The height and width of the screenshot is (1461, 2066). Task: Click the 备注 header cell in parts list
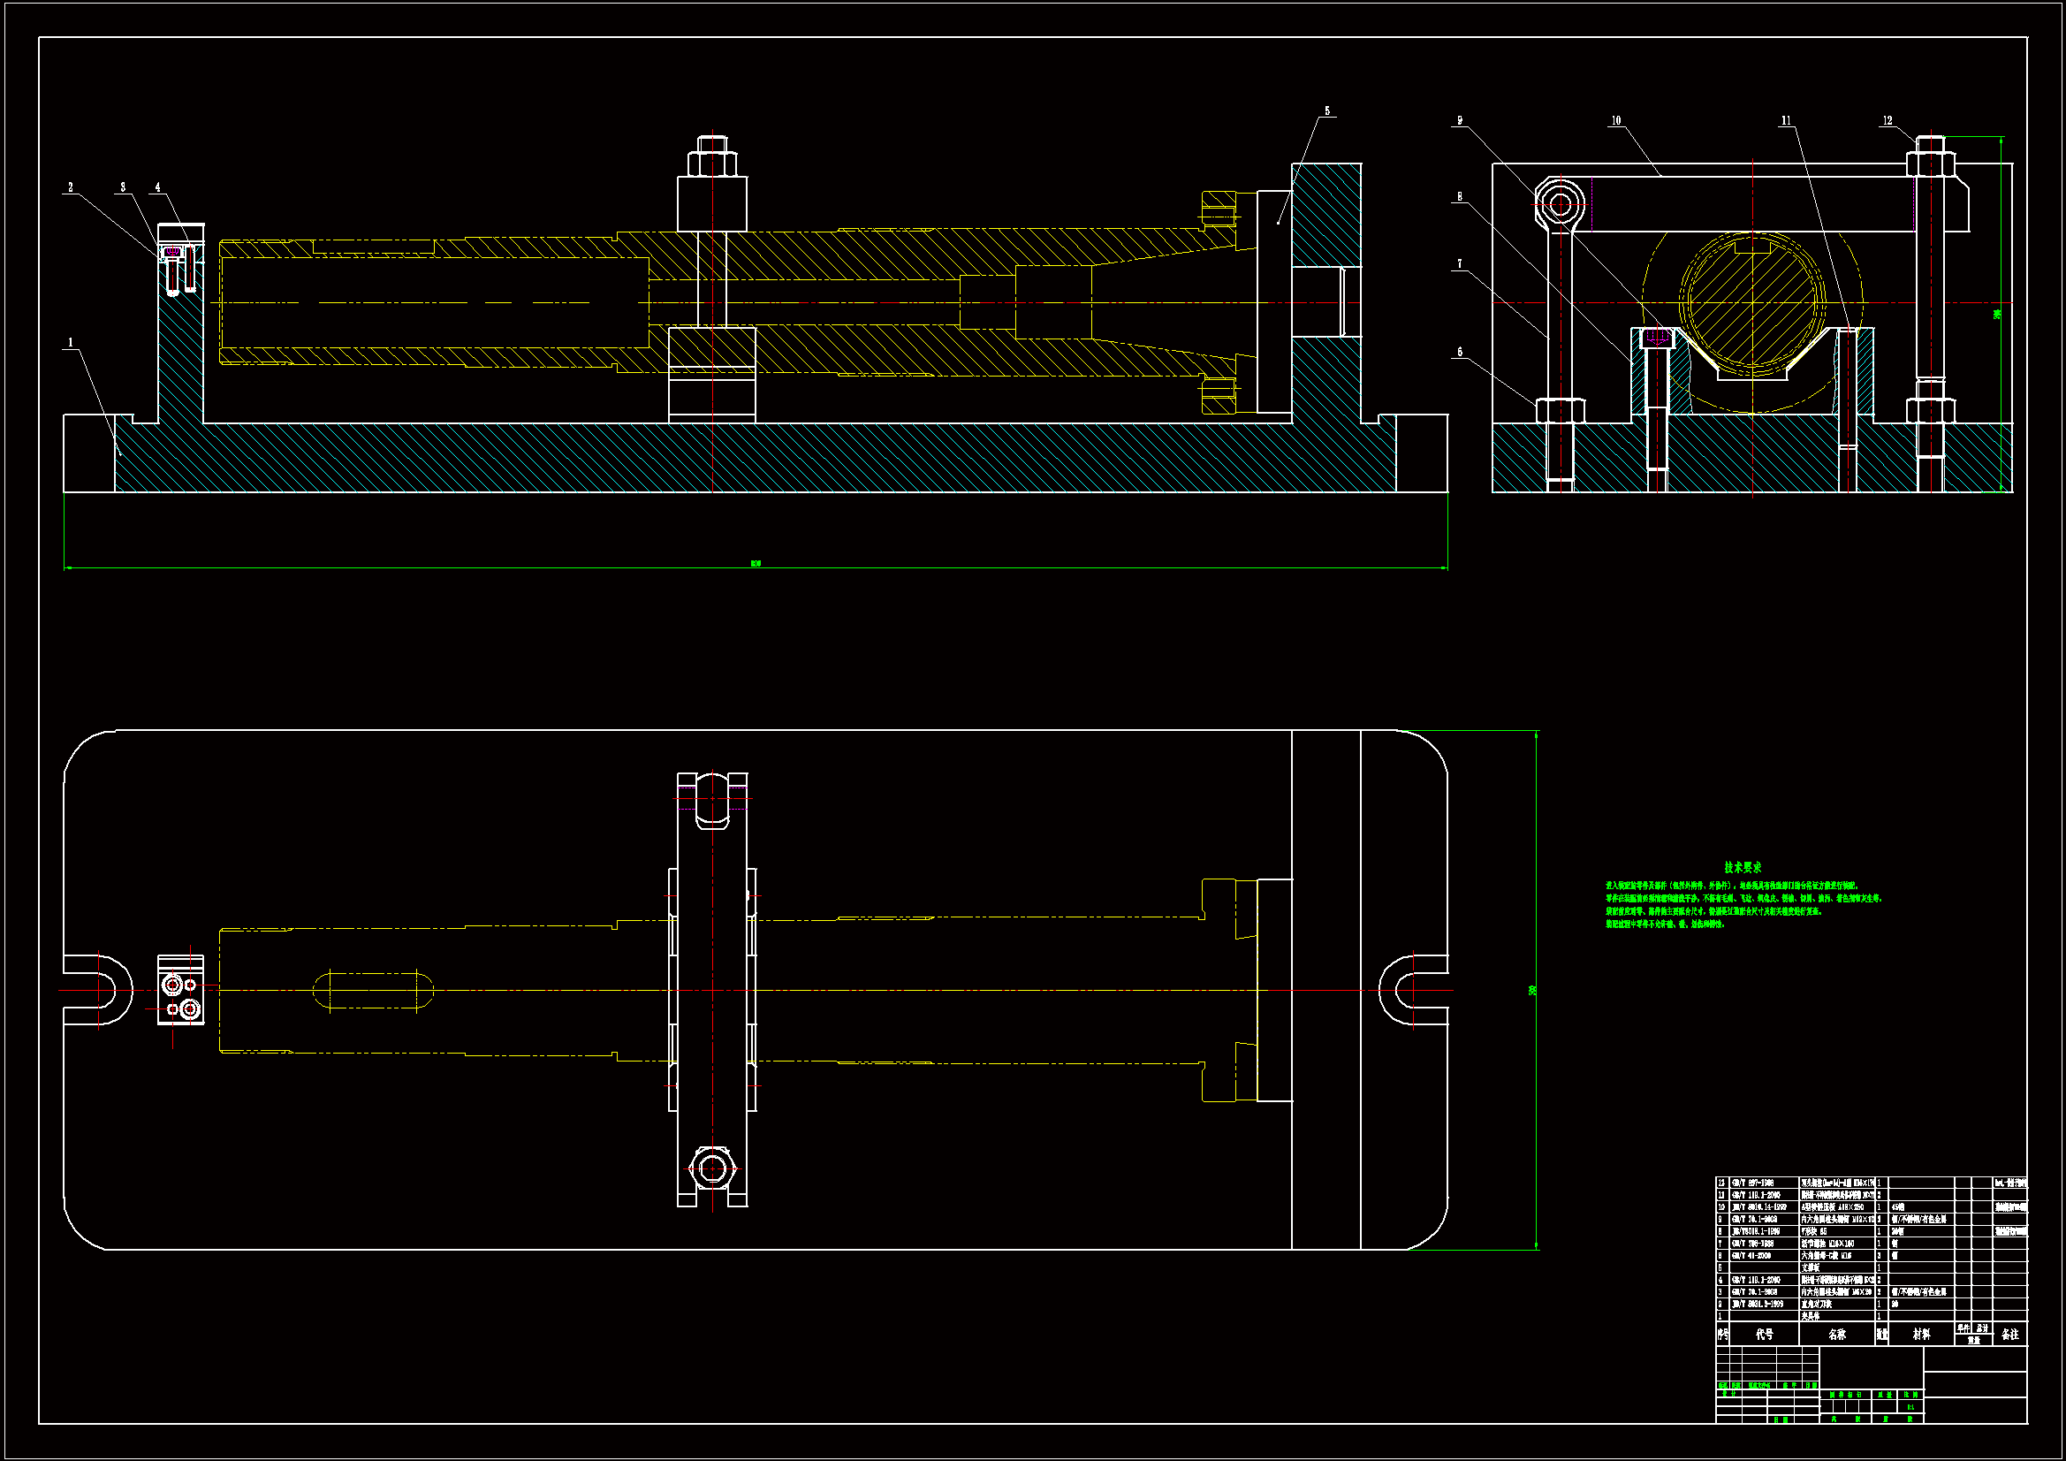[2010, 1335]
